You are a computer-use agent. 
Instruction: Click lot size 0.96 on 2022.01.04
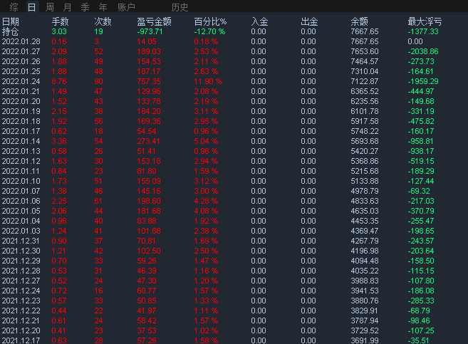[59, 221]
